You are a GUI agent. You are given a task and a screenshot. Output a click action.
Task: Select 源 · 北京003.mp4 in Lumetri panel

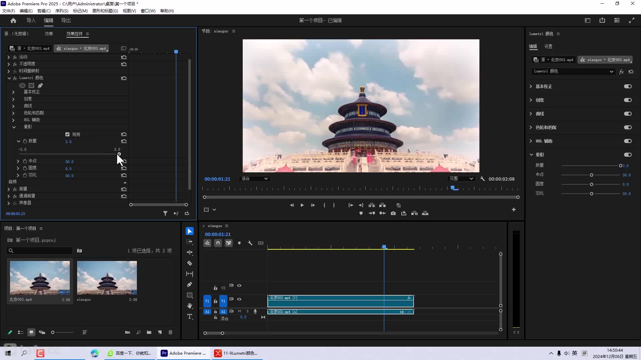(554, 60)
